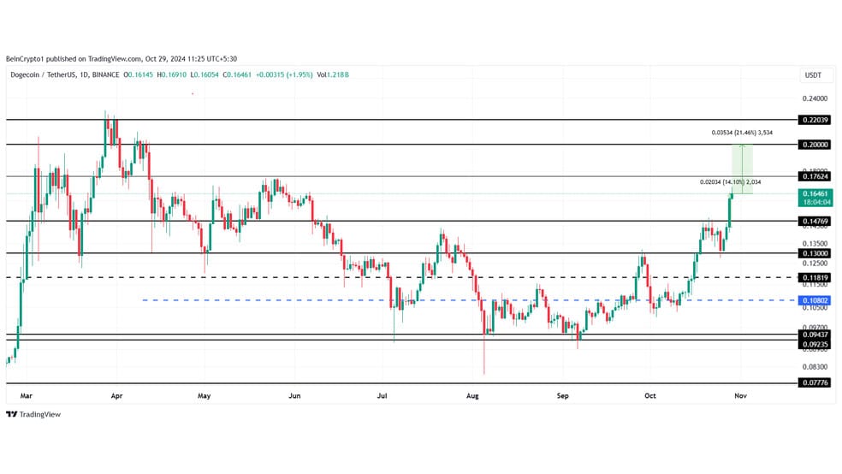Click the +0.00315 (+1.95%) change value
842x474 pixels.
tap(283, 75)
